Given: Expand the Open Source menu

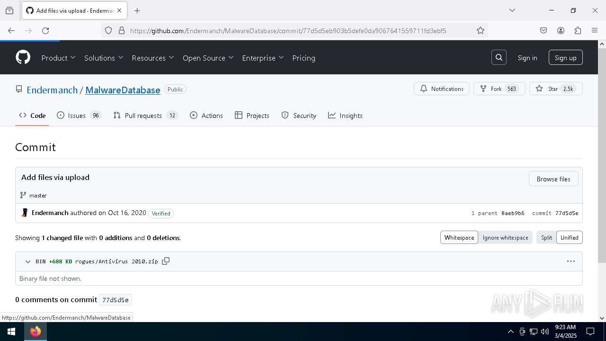Looking at the screenshot, I should (x=208, y=58).
